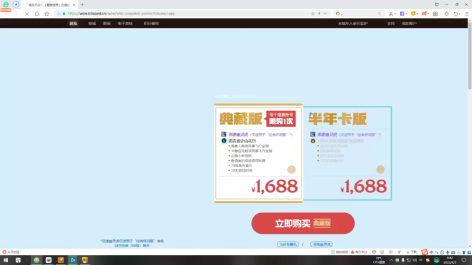Click the round gold badge on 典藏版 card
Screen dimensions: 472x265
(x=291, y=170)
